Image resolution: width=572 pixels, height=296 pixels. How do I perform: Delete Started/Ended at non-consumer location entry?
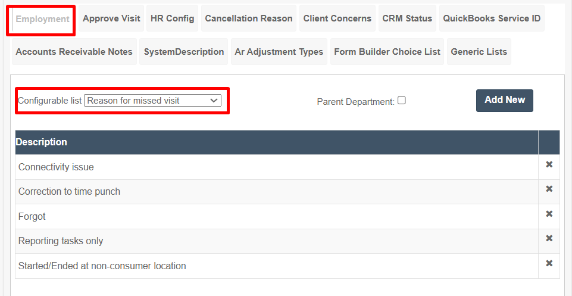click(549, 263)
